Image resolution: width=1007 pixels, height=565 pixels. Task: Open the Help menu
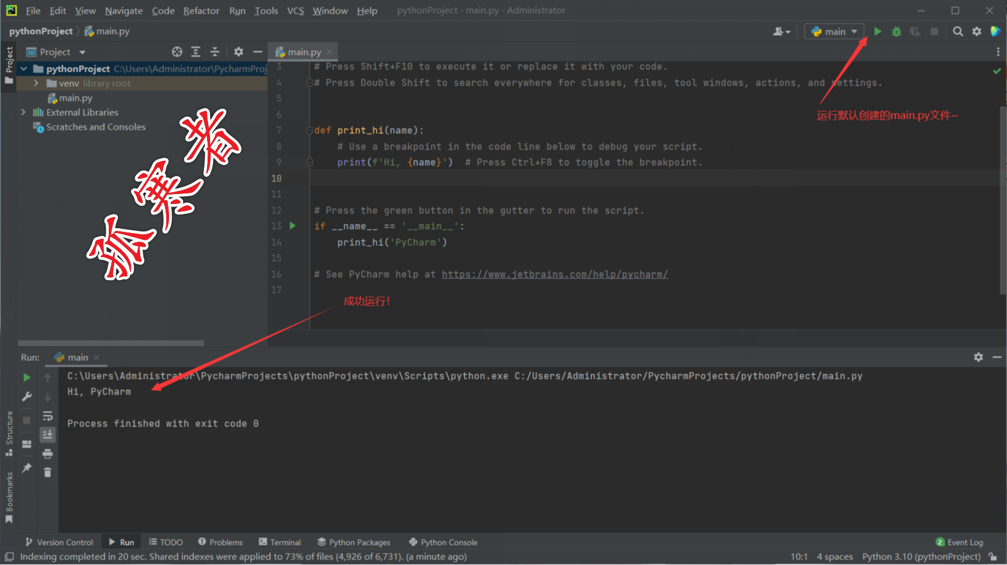pos(367,11)
